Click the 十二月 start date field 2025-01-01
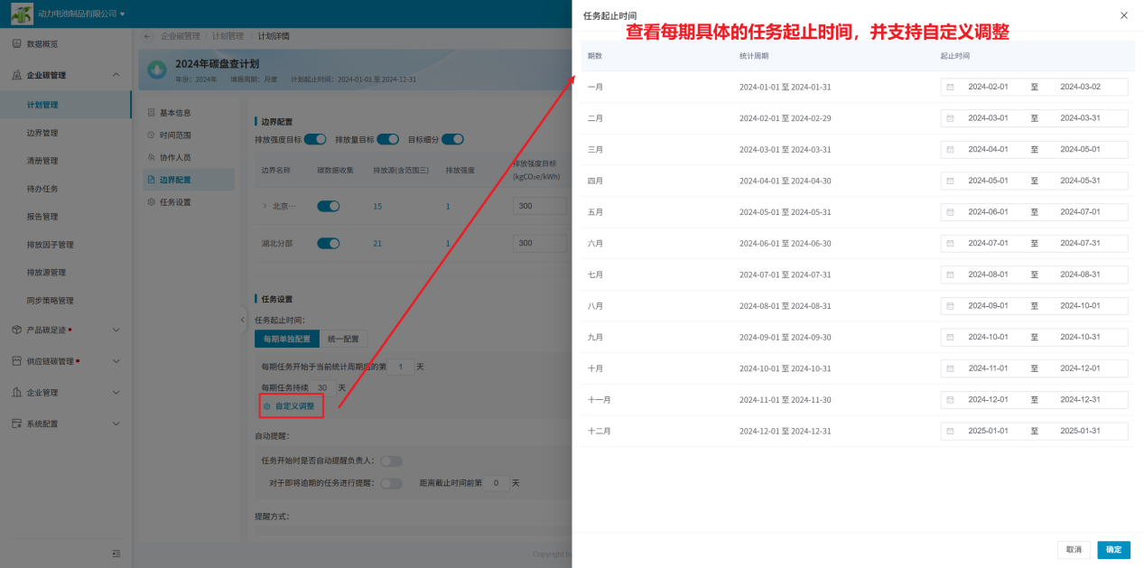The width and height of the screenshot is (1144, 568). [988, 431]
